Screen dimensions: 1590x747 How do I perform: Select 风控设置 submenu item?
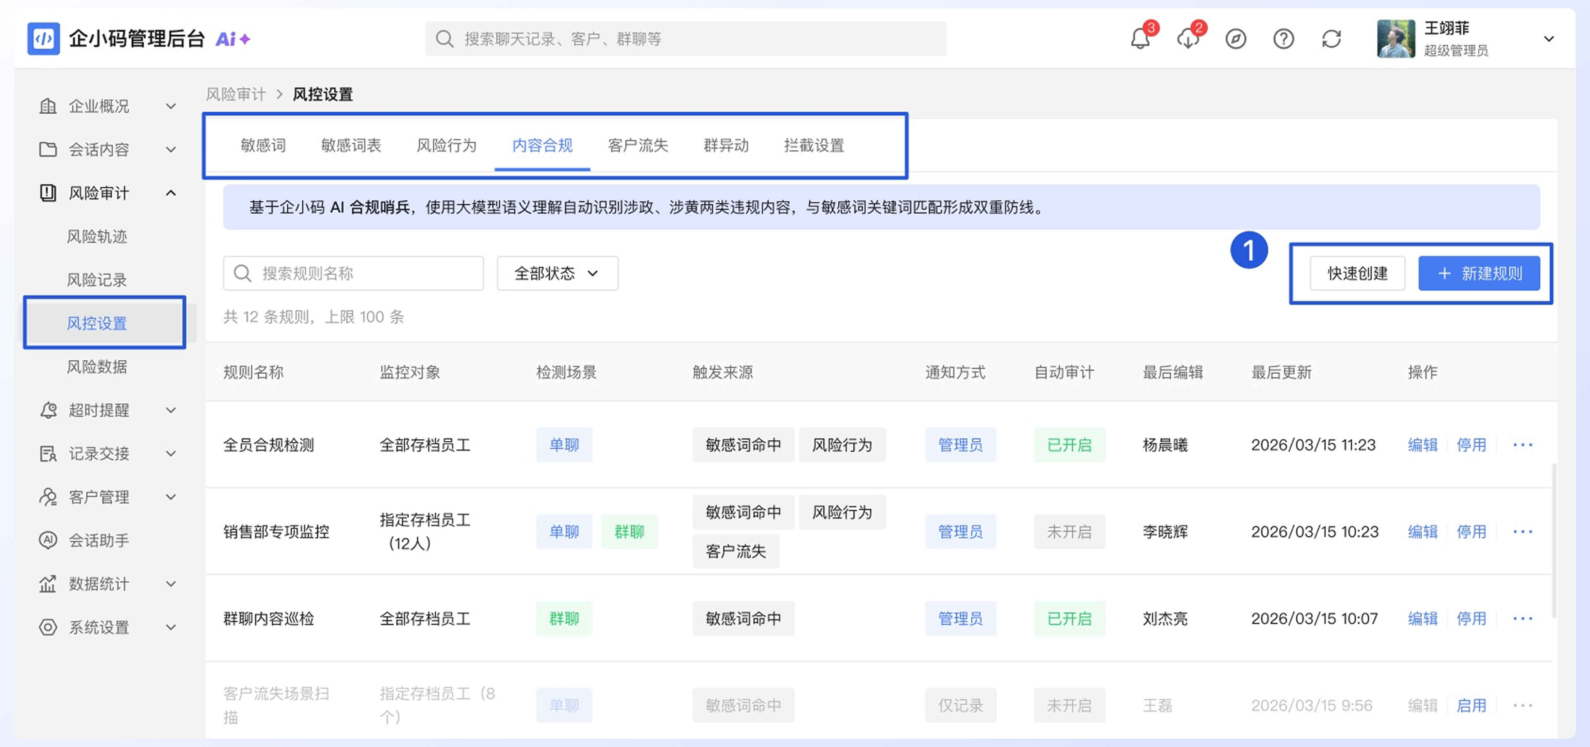(97, 323)
